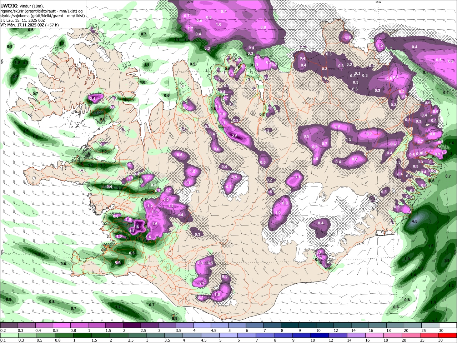Select the 'VT: Mán. 17.11.2025 09Z (+57 h)' line
The height and width of the screenshot is (343, 457).
(30, 25)
